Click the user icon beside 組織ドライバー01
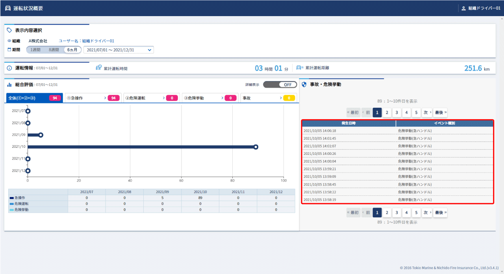 click(x=463, y=8)
